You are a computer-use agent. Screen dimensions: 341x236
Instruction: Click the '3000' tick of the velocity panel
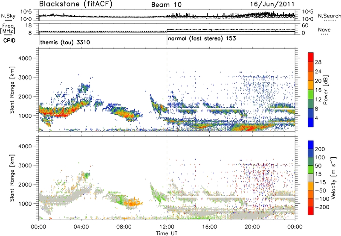point(25,165)
